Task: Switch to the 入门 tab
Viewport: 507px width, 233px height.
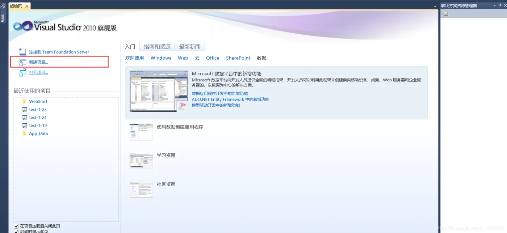Action: pyautogui.click(x=130, y=47)
